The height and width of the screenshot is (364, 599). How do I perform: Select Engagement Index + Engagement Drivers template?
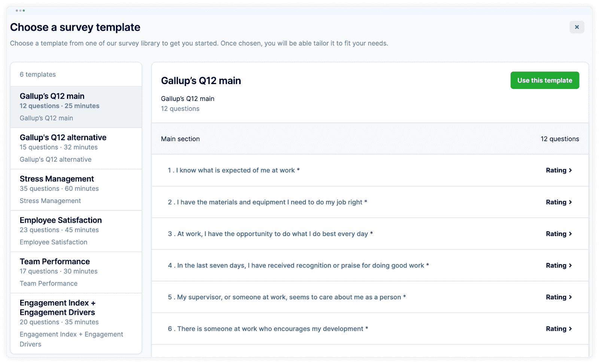(x=76, y=323)
